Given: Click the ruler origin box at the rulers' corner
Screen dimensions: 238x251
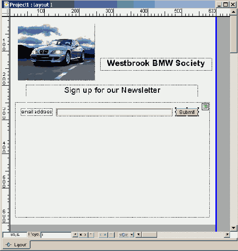Looking at the screenshot, I should pos(5,13).
